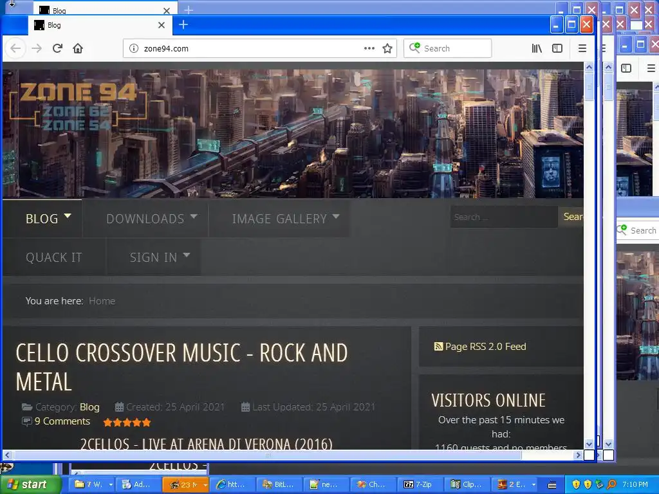The width and height of the screenshot is (659, 494).
Task: Open the 9 Comments link
Action: 62,421
